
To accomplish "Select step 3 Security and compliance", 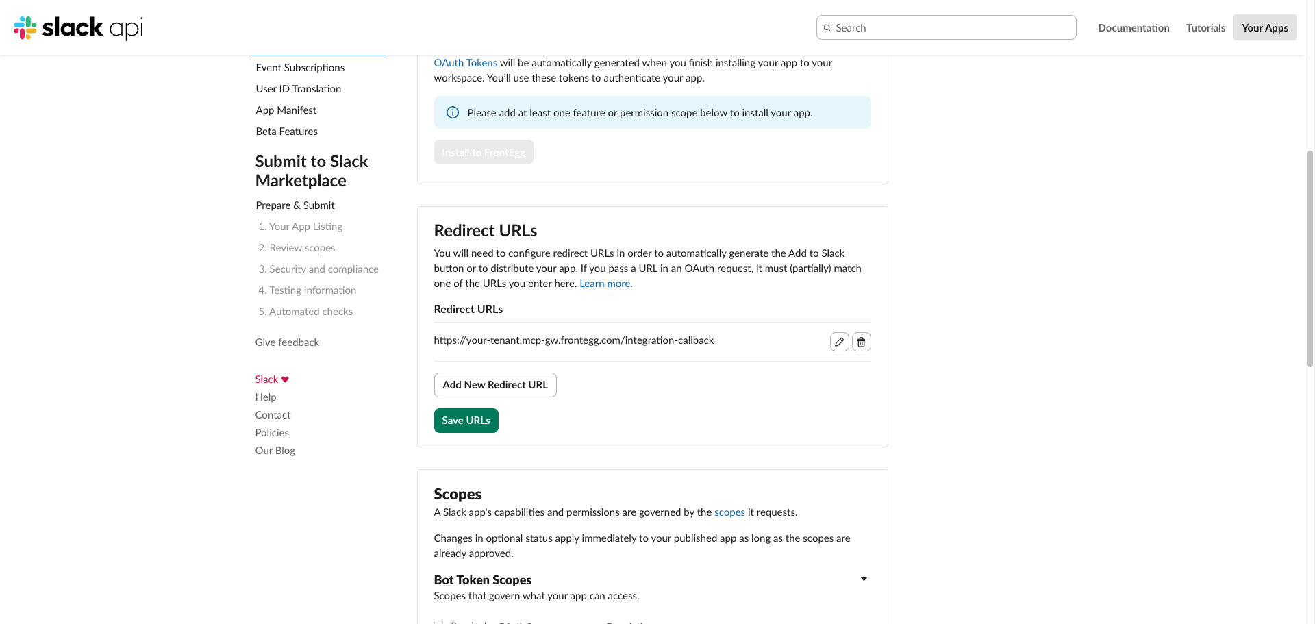I will click(318, 269).
